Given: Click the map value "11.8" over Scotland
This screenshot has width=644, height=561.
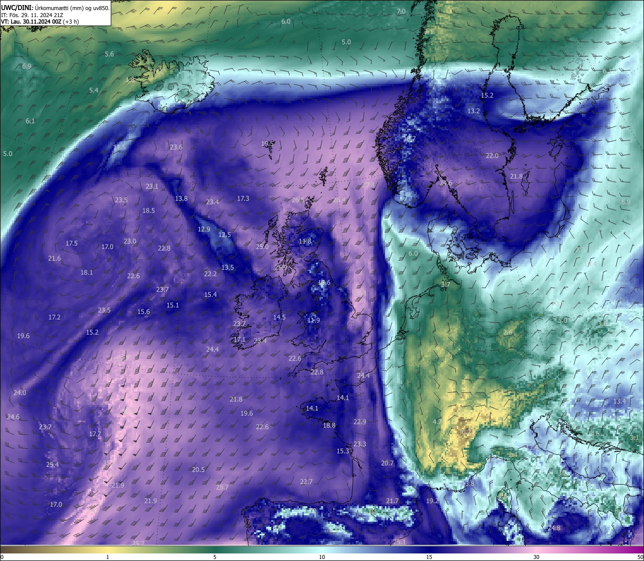Looking at the screenshot, I should pyautogui.click(x=305, y=241).
